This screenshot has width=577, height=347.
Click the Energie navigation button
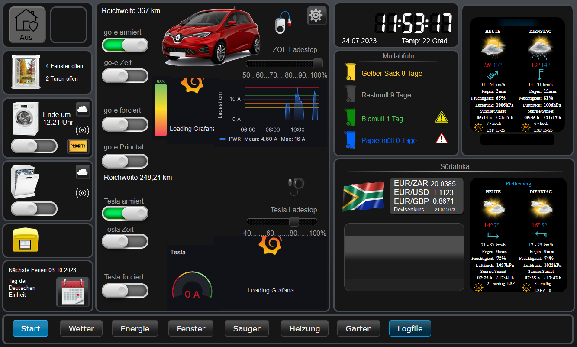click(x=135, y=328)
